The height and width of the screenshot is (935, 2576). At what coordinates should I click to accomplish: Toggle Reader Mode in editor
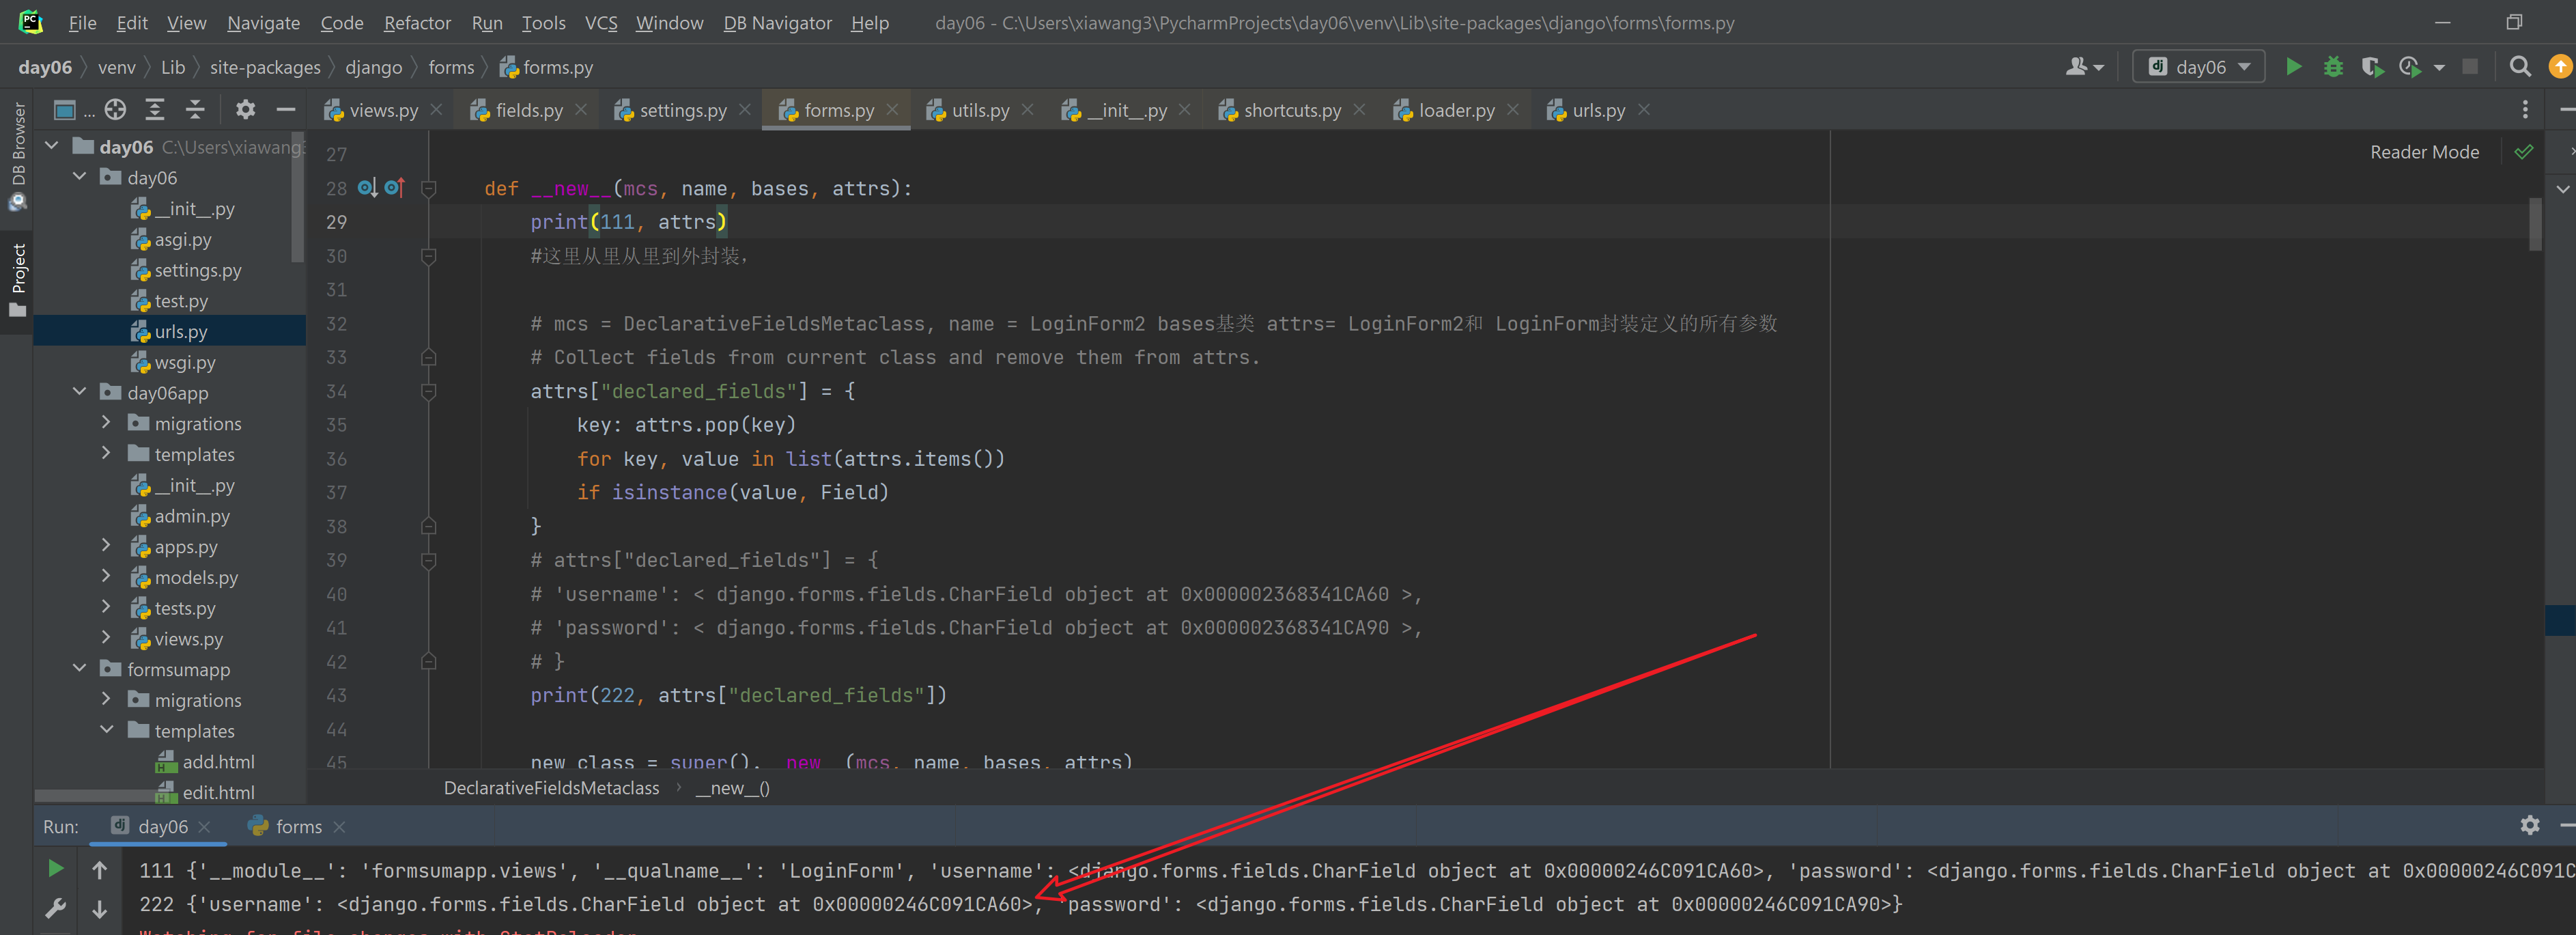point(2424,152)
